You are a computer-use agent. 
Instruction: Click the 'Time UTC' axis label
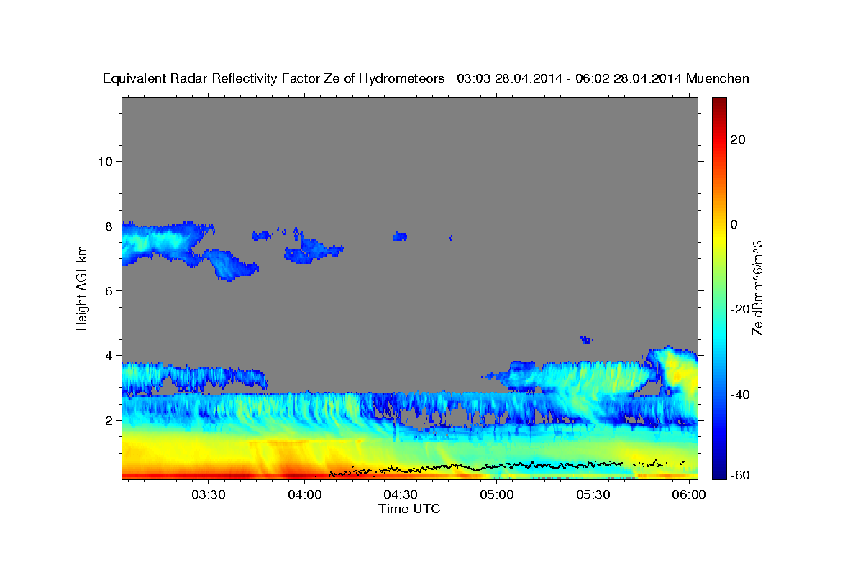[x=409, y=509]
